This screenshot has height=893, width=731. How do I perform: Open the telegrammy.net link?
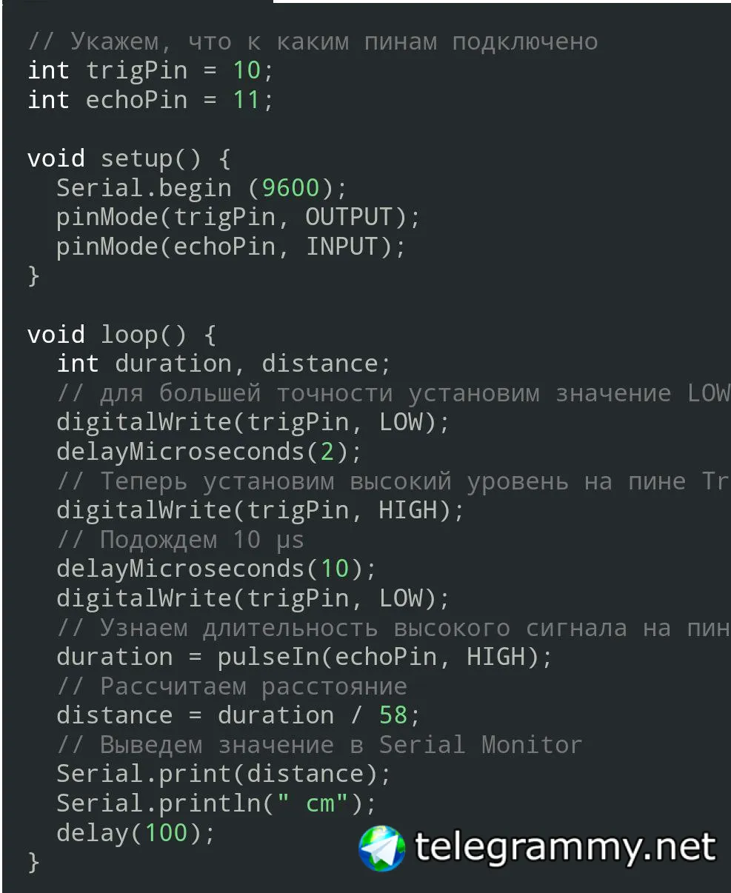[565, 846]
